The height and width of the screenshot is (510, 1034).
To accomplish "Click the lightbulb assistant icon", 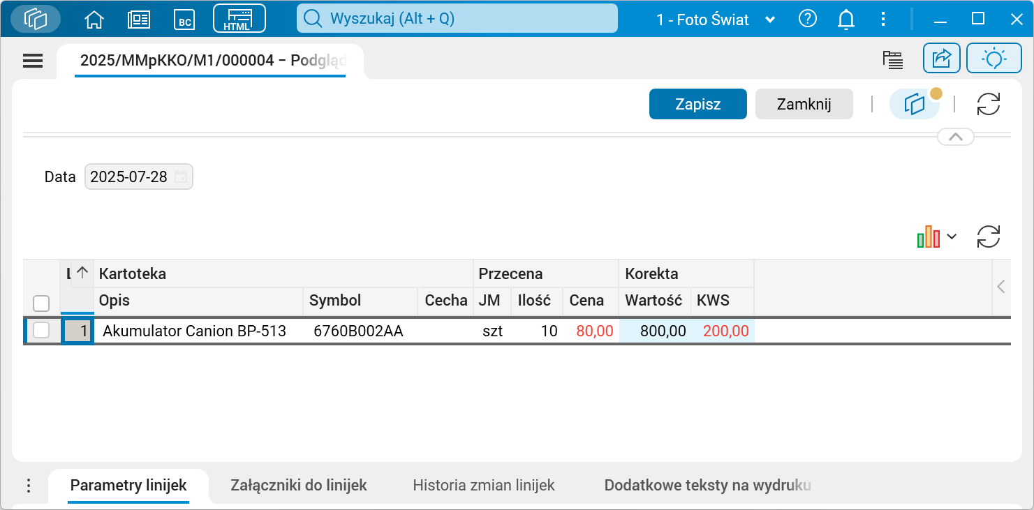I will coord(994,58).
